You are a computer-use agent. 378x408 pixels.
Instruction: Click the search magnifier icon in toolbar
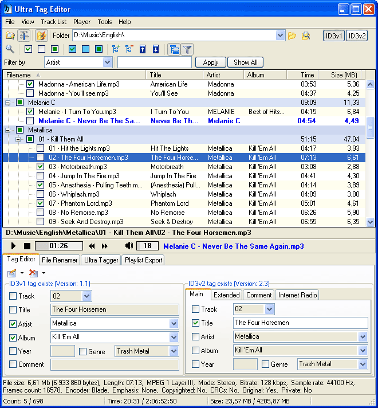tap(10, 49)
